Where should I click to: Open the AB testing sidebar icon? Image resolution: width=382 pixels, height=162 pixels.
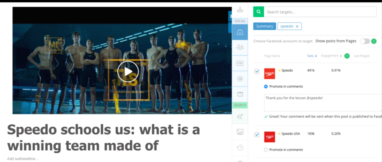(x=240, y=79)
